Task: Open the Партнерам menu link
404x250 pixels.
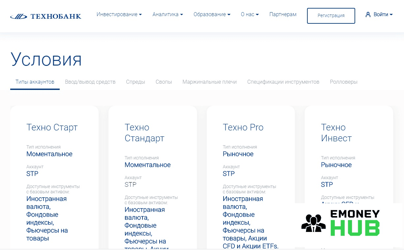Action: click(x=283, y=14)
